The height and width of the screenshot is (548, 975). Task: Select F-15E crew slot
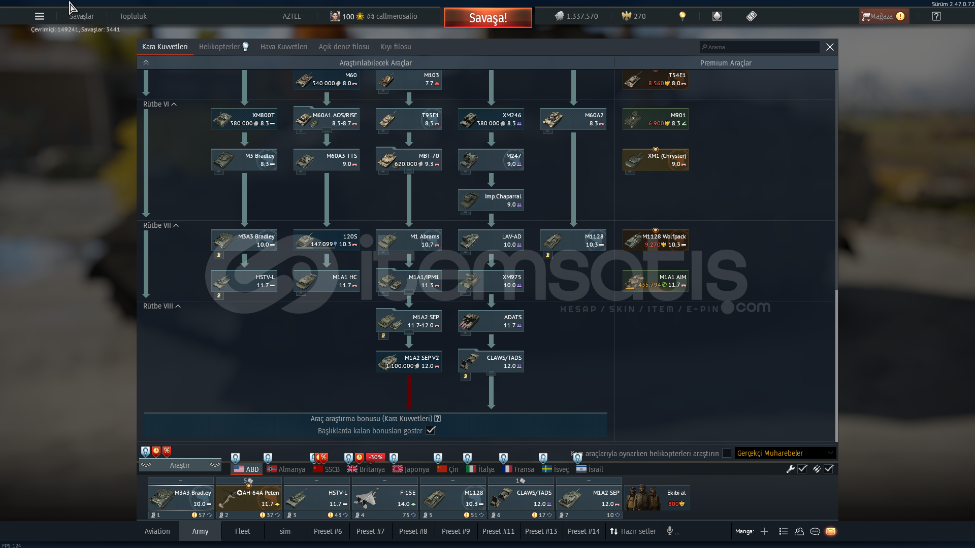385,498
